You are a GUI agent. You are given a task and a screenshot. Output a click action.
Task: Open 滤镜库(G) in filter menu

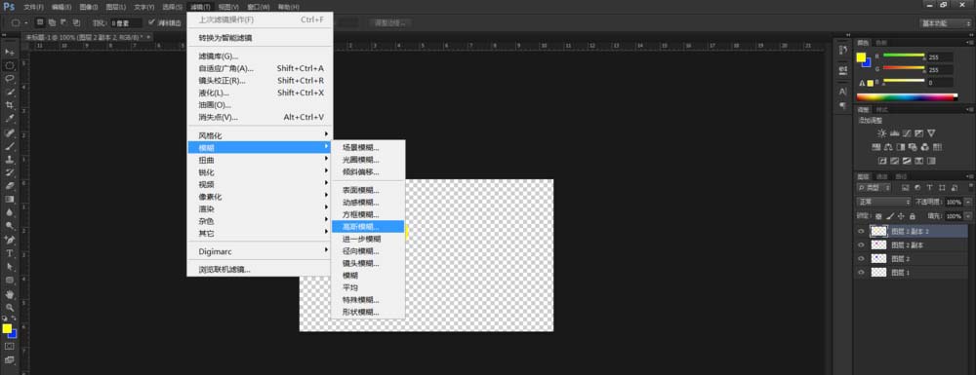click(260, 56)
